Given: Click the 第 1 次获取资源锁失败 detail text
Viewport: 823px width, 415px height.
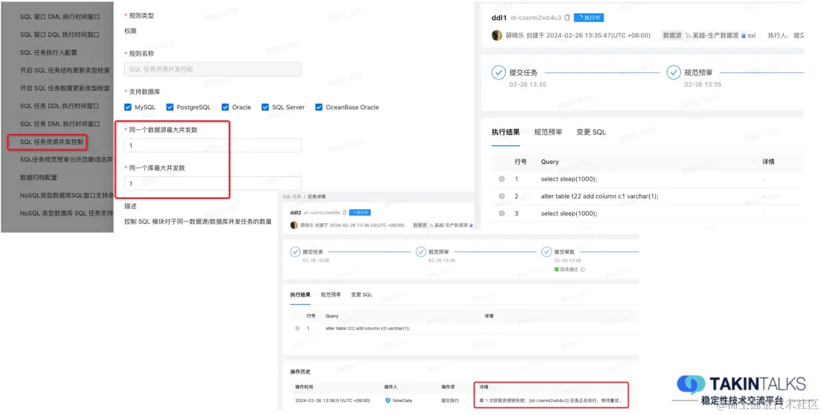Looking at the screenshot, I should point(551,400).
